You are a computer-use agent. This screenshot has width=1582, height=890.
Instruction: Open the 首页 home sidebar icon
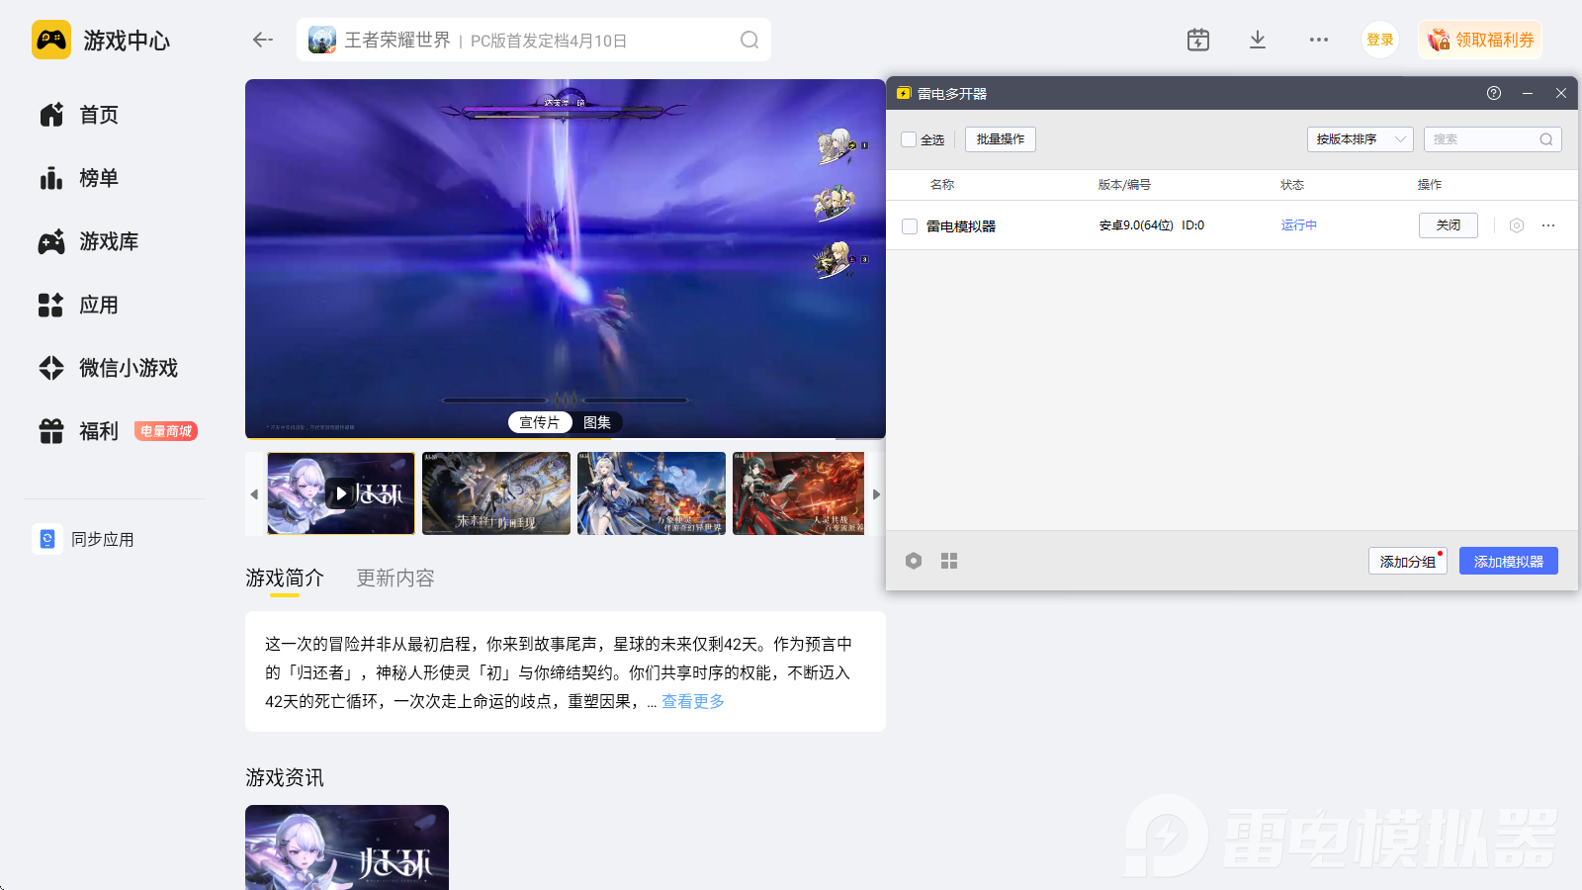[51, 115]
